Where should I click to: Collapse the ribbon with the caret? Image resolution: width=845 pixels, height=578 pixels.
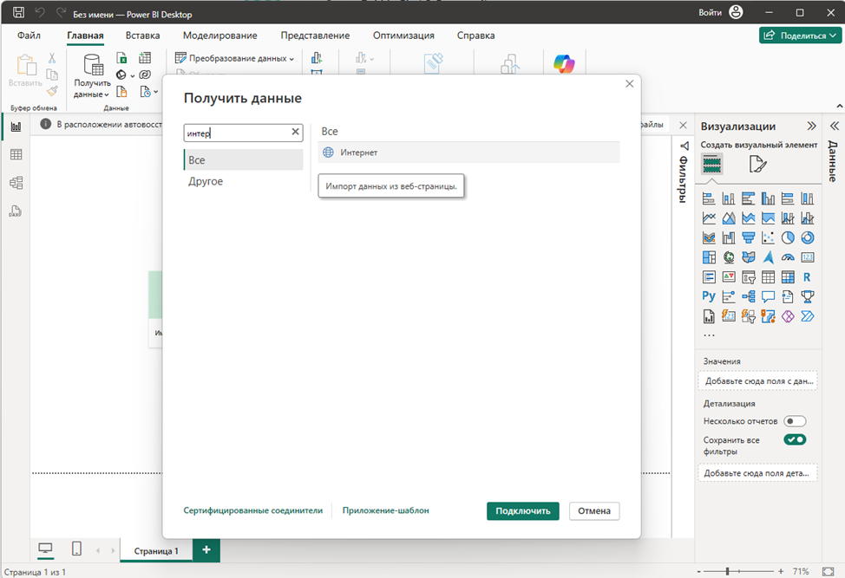click(x=839, y=106)
